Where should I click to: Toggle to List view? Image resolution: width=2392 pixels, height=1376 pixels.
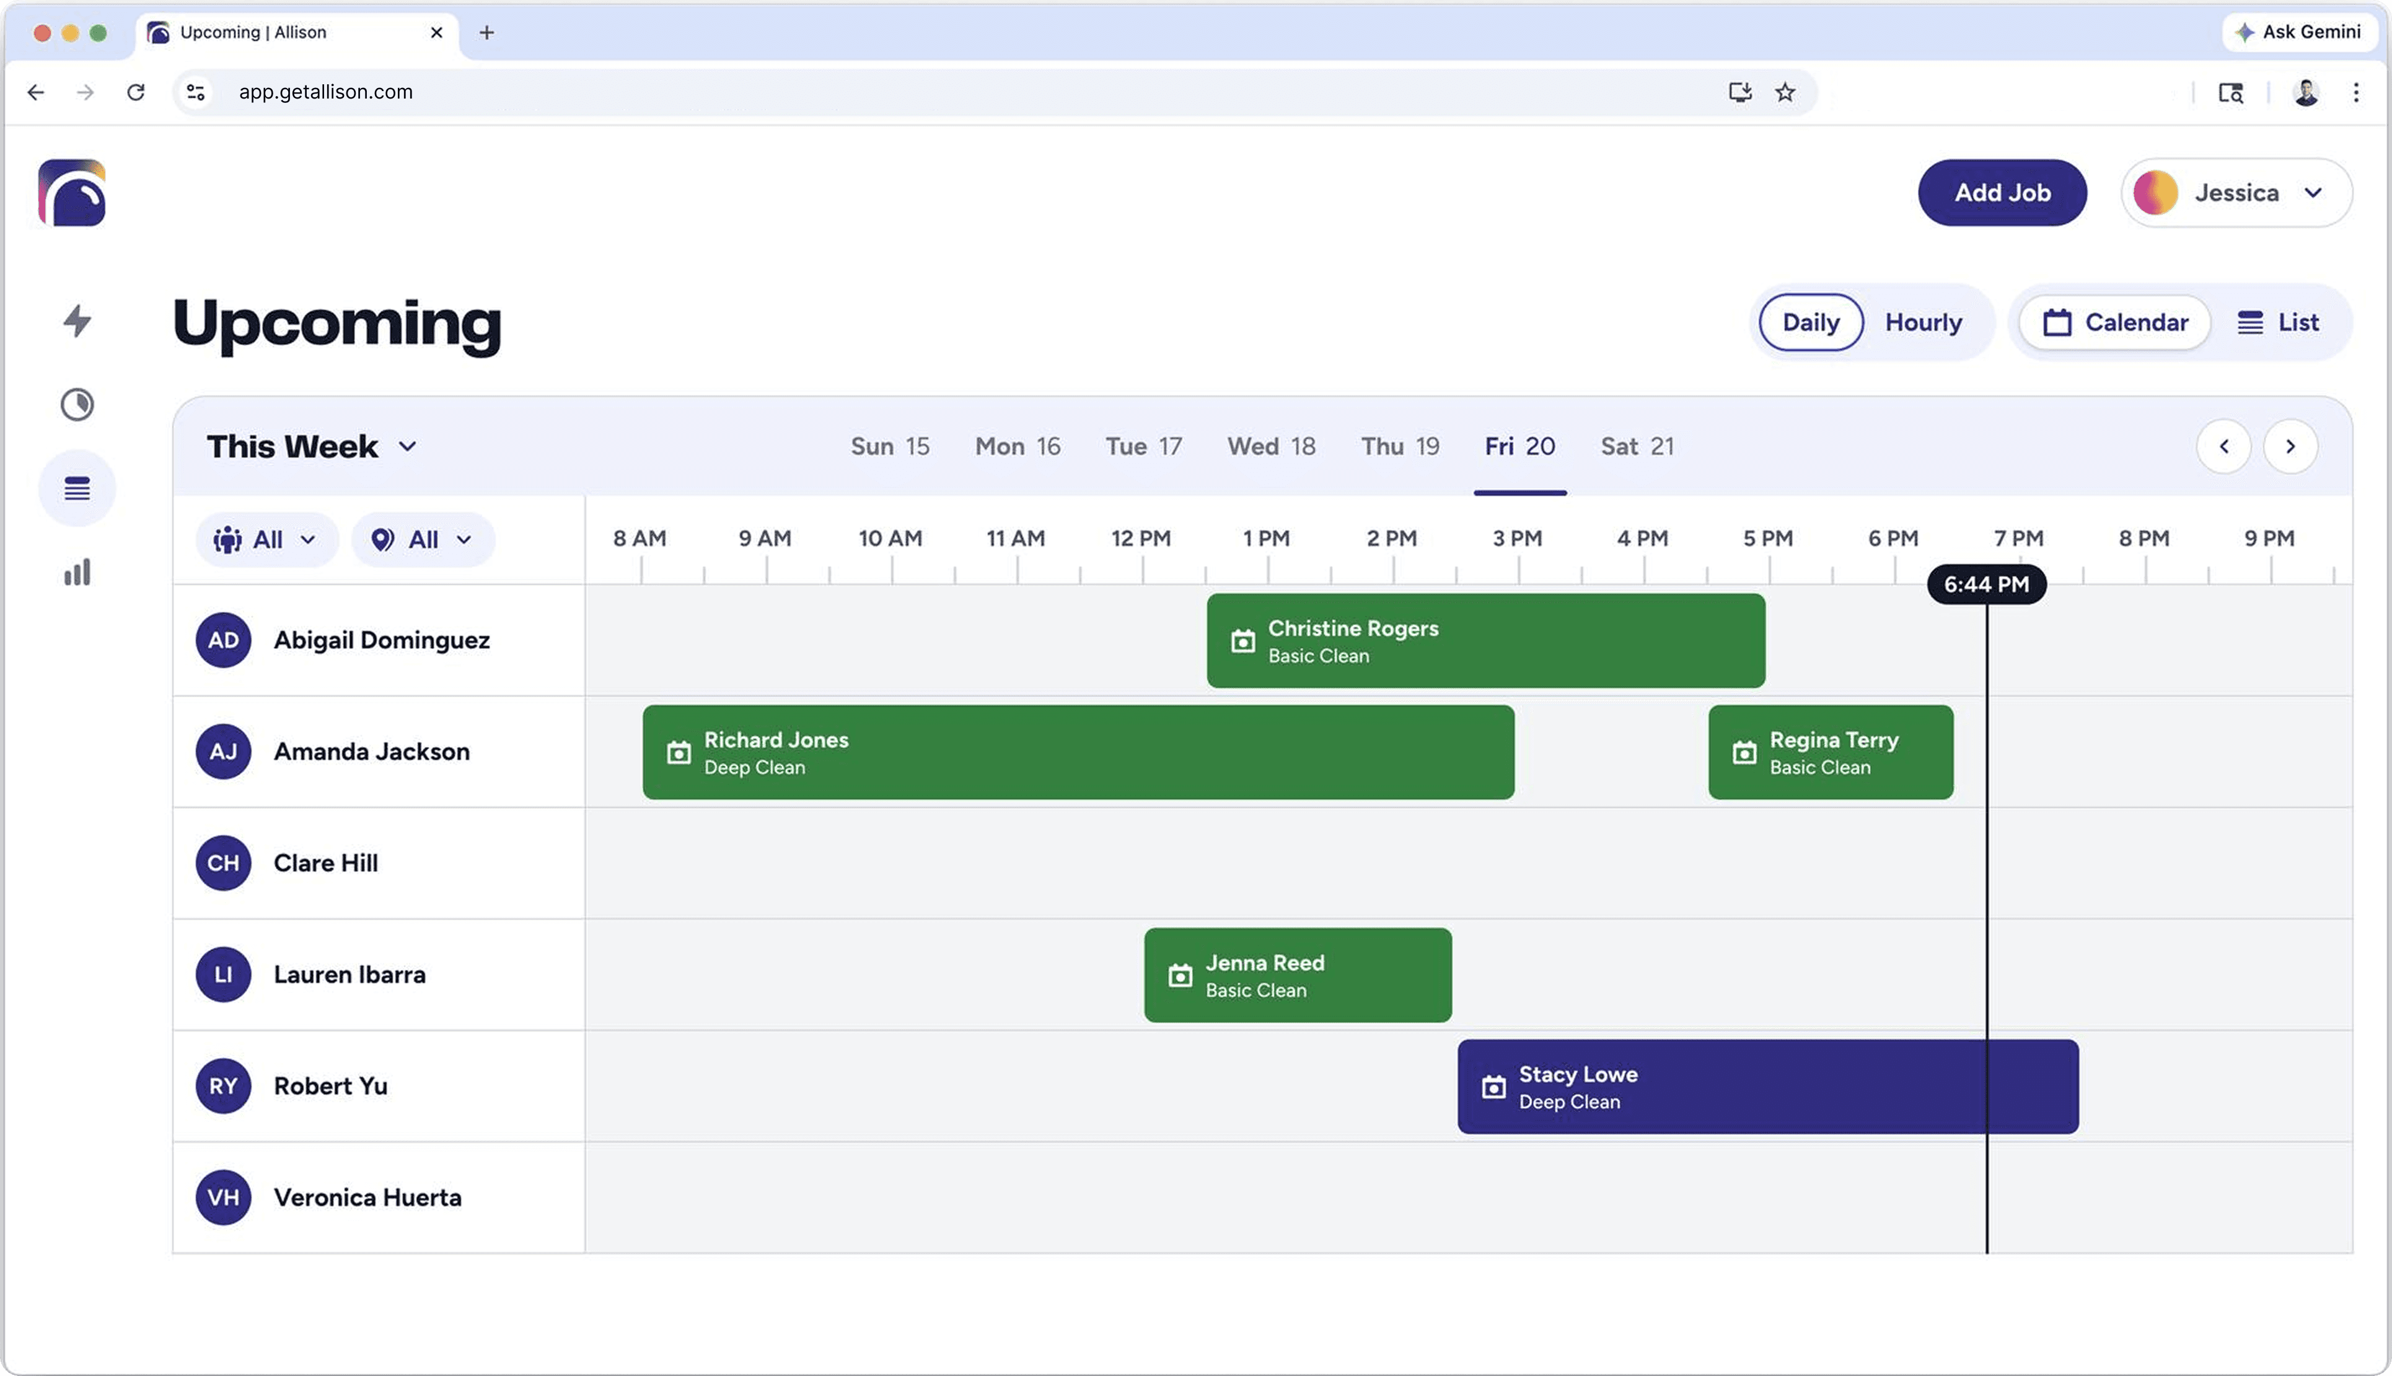(x=2278, y=322)
